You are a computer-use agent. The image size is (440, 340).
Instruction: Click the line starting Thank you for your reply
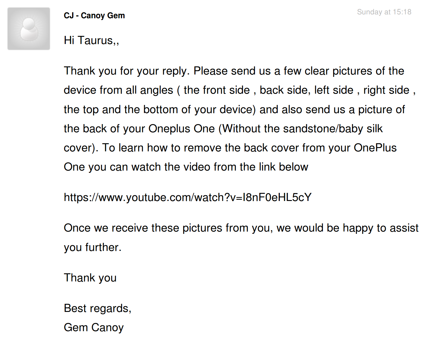coord(234,71)
